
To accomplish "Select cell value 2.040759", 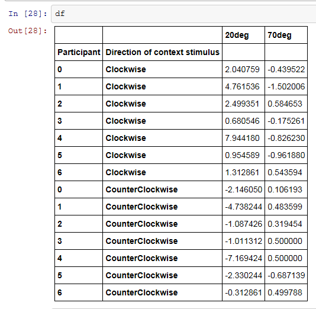I will (242, 69).
